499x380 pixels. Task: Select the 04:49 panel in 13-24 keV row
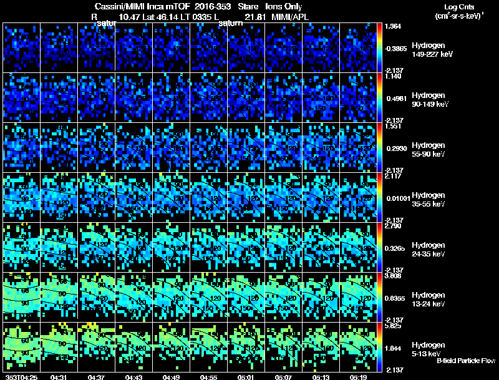(171, 297)
